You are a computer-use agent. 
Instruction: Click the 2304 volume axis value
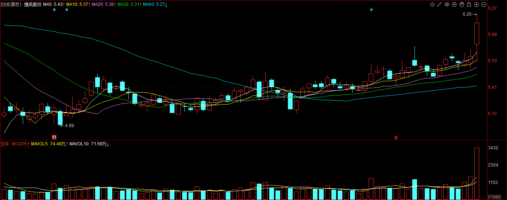pos(493,165)
